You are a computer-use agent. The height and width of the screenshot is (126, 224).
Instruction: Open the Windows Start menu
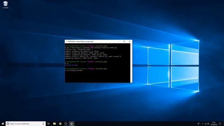point(3,124)
